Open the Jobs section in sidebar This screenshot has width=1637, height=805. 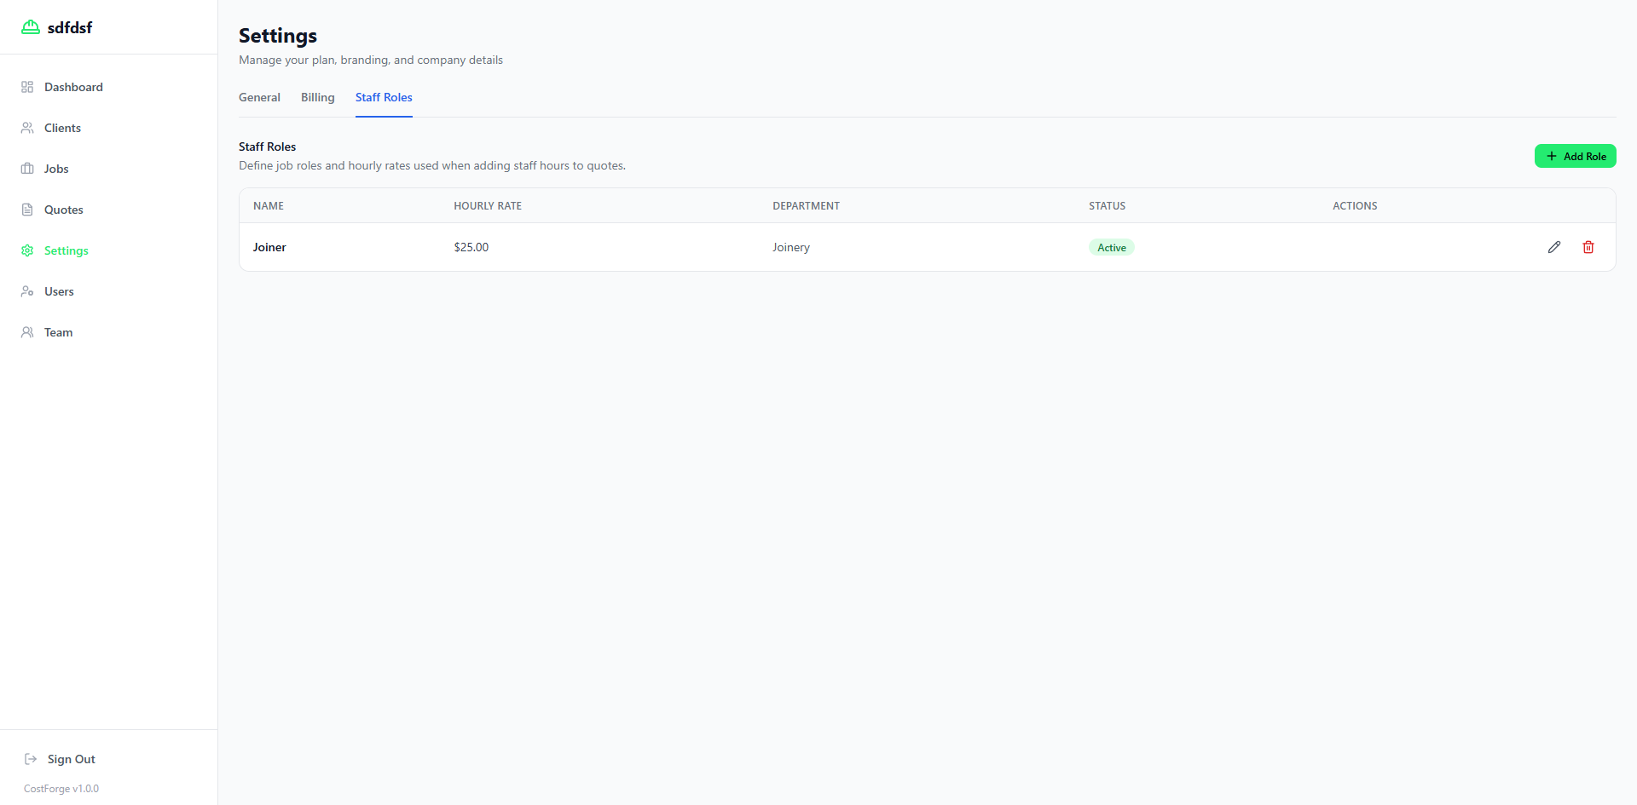coord(56,169)
